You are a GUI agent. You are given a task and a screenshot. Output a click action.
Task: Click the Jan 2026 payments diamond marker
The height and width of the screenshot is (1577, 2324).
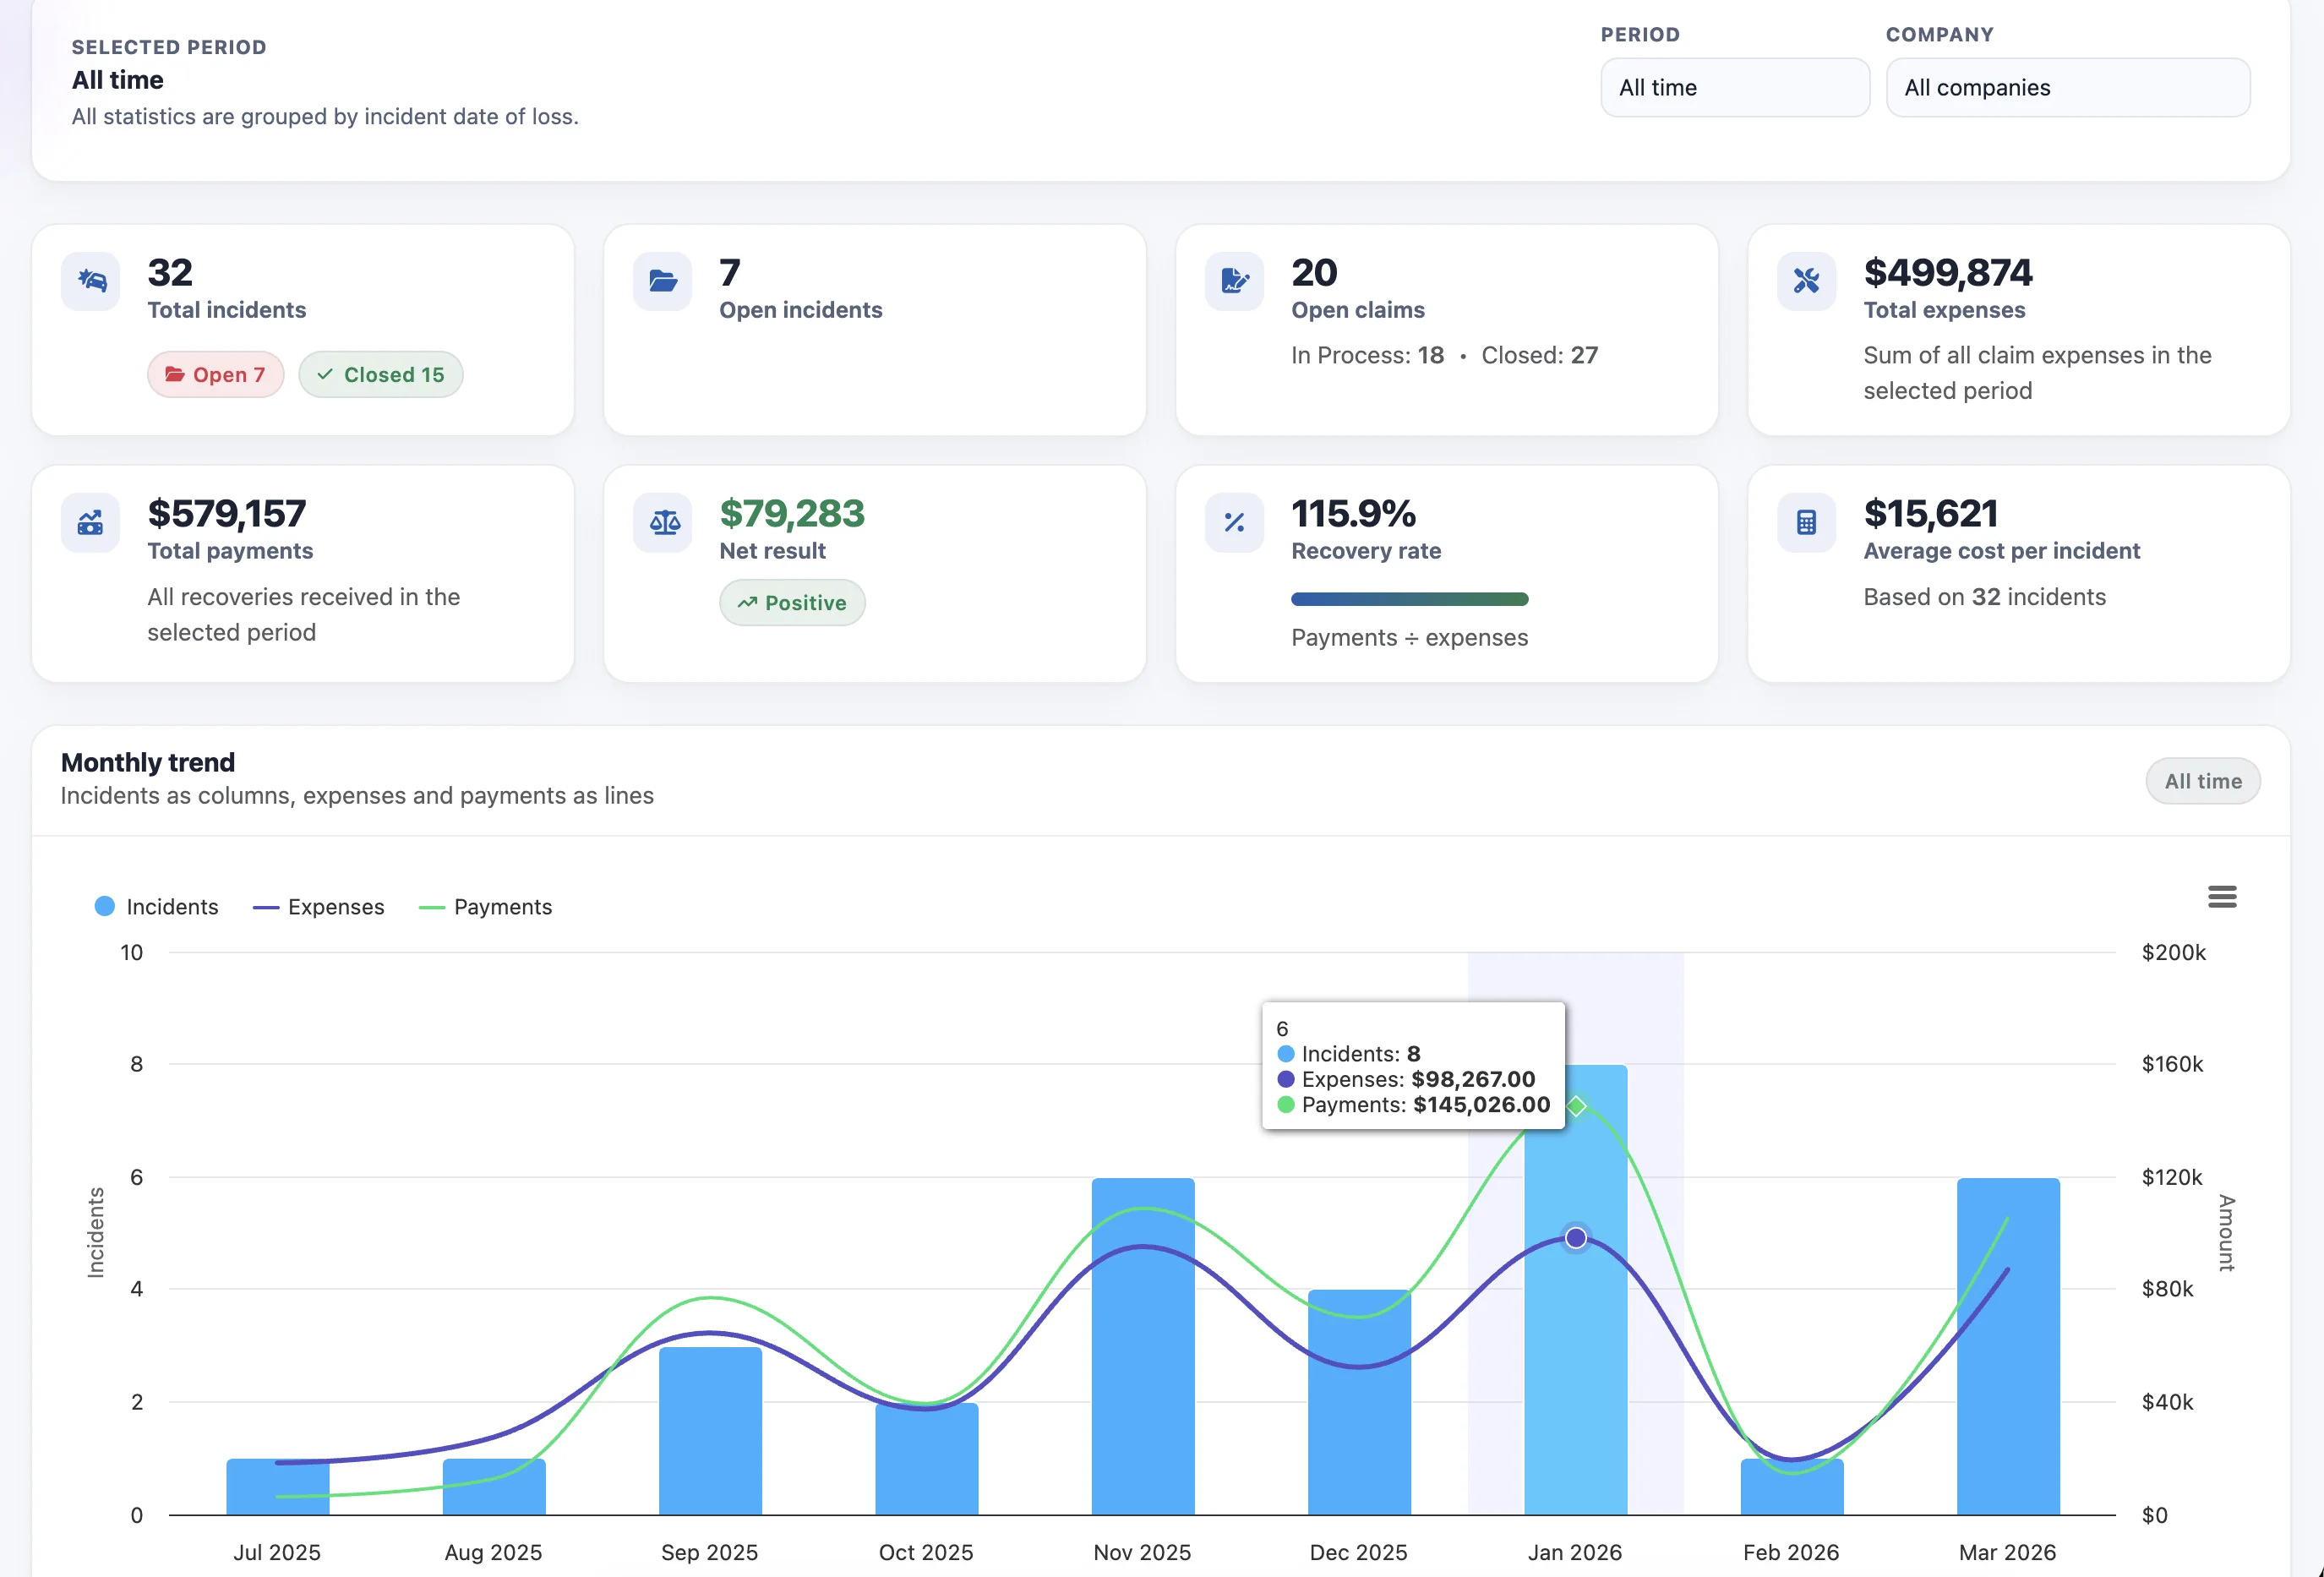[1576, 1106]
